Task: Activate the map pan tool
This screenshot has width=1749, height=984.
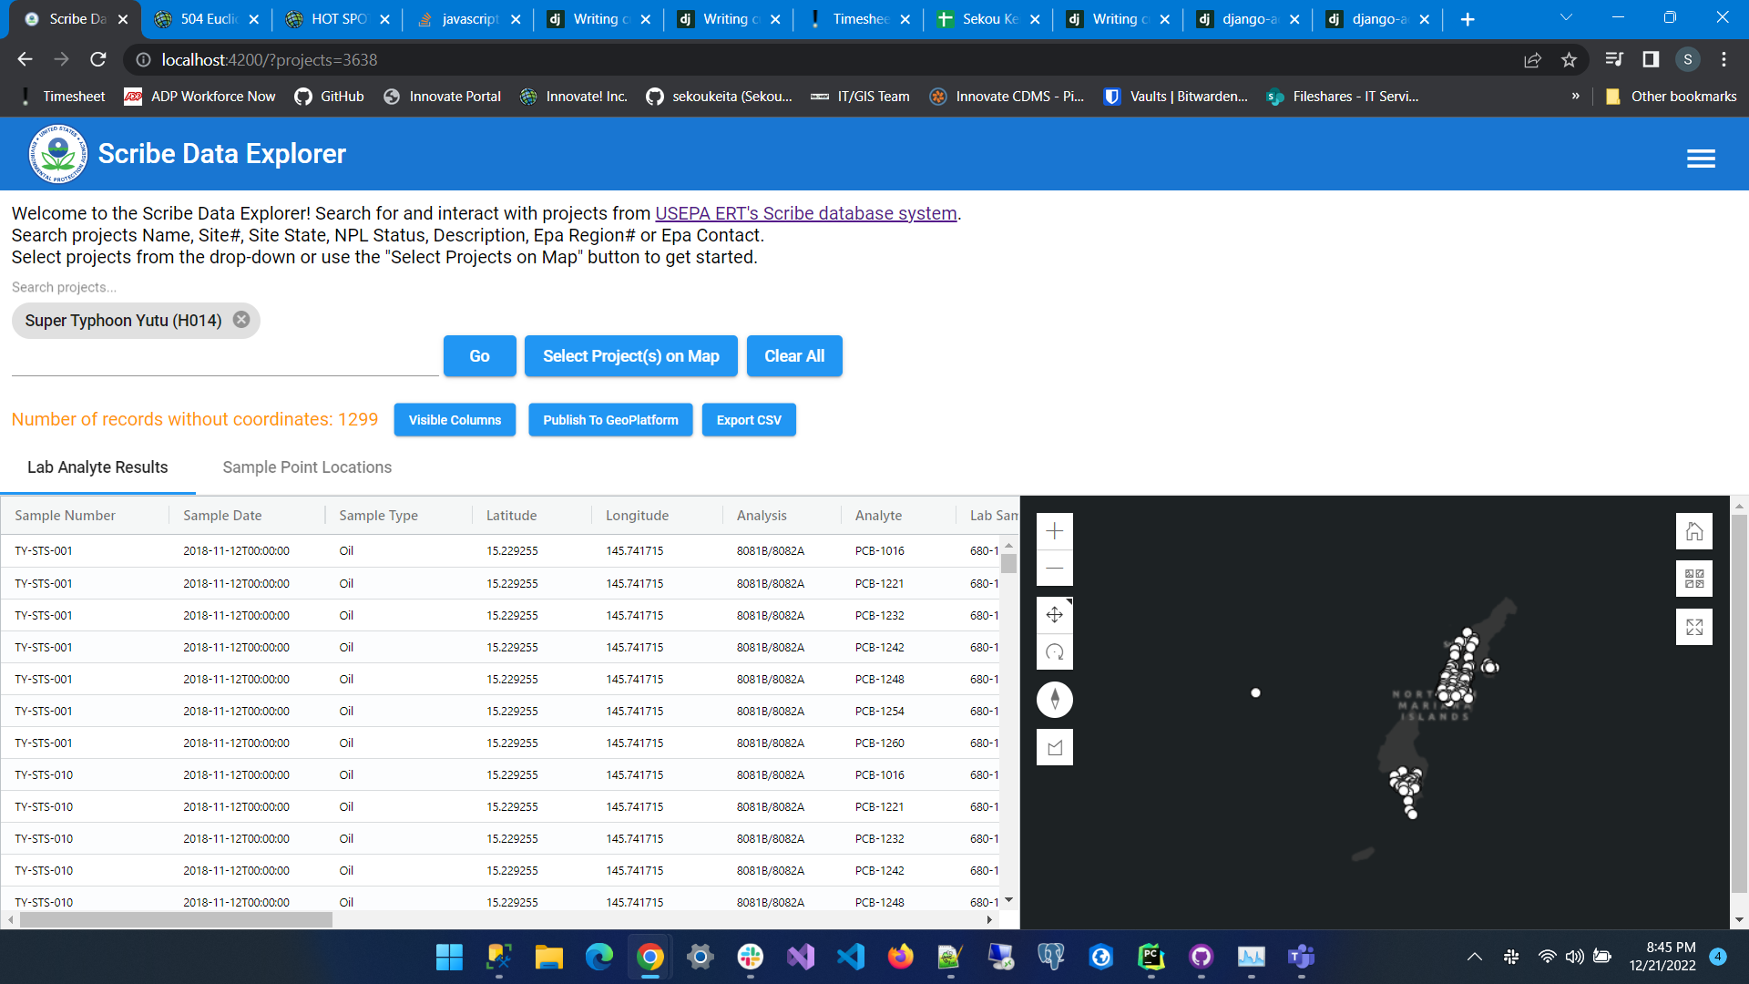Action: tap(1055, 615)
